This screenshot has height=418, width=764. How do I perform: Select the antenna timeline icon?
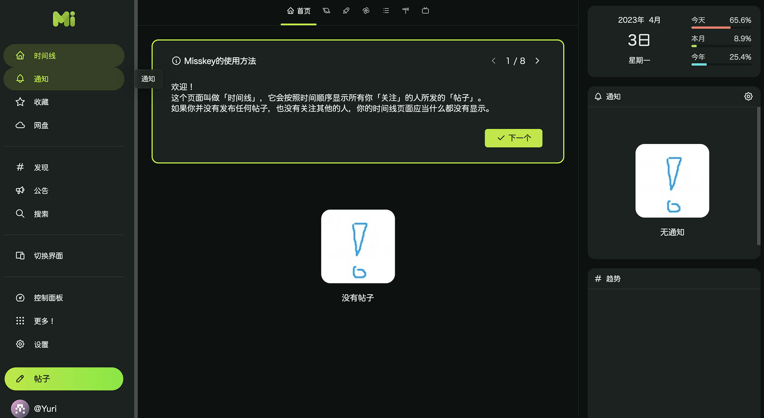405,11
